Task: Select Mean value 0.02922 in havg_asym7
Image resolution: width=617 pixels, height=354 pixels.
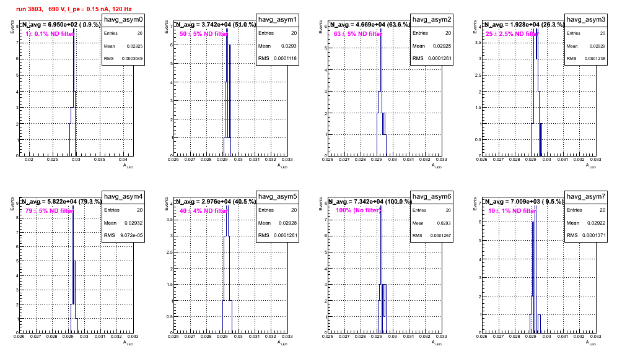Action: pos(596,223)
